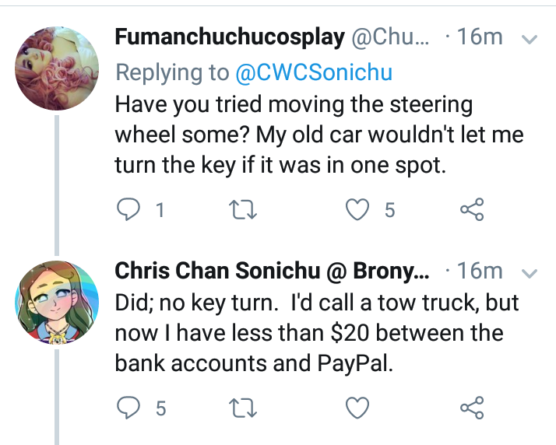Image resolution: width=556 pixels, height=445 pixels.
Task: Like Chris Chan Sonichu's tweet
Action: [x=357, y=408]
